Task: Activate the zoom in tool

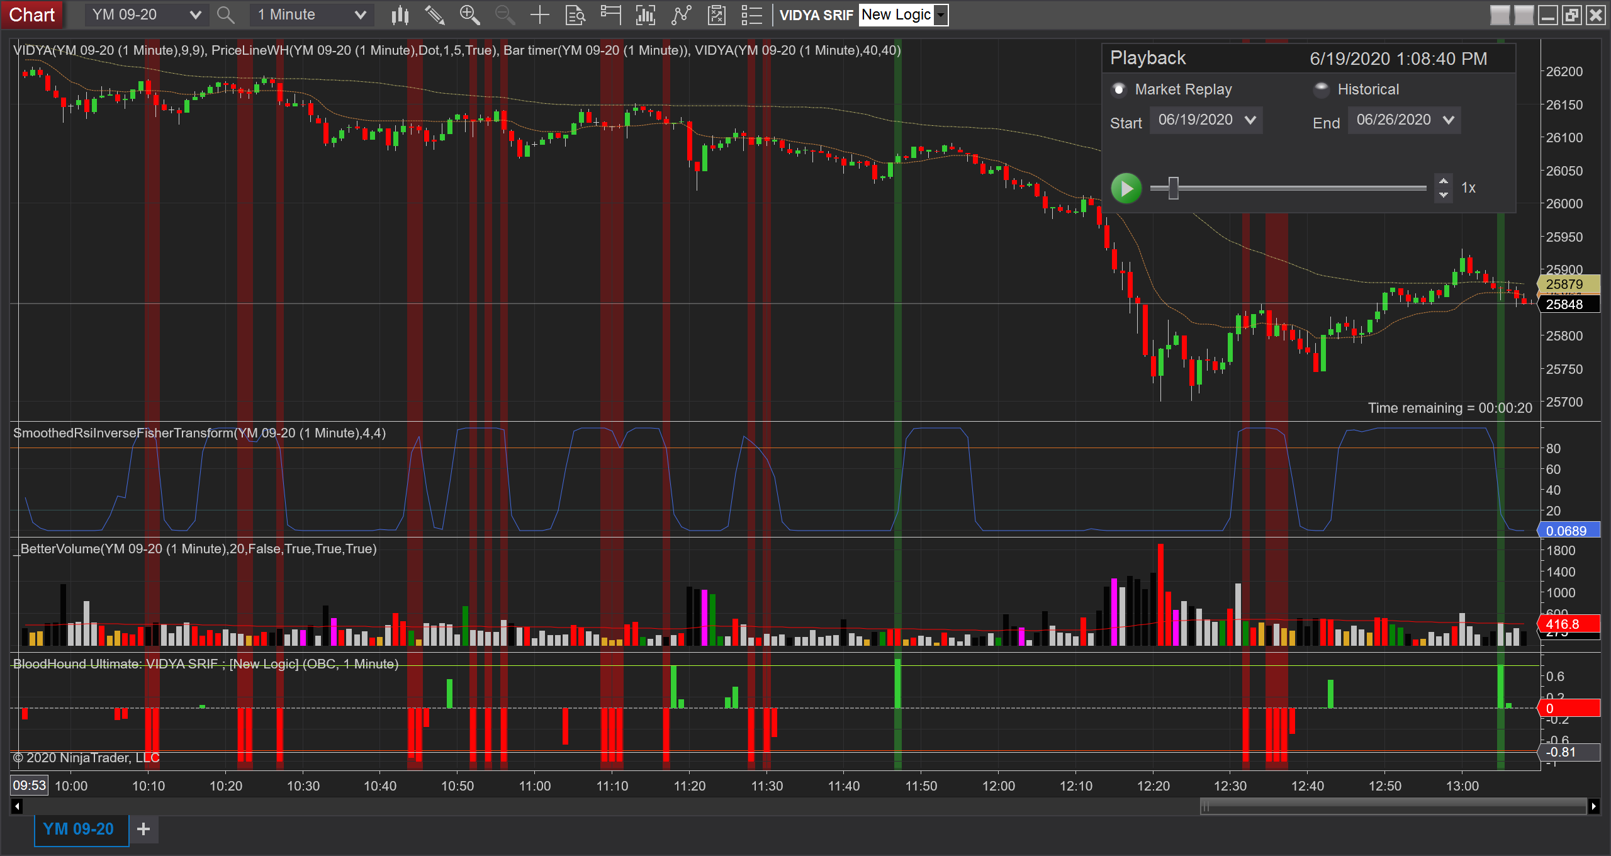Action: pyautogui.click(x=469, y=14)
